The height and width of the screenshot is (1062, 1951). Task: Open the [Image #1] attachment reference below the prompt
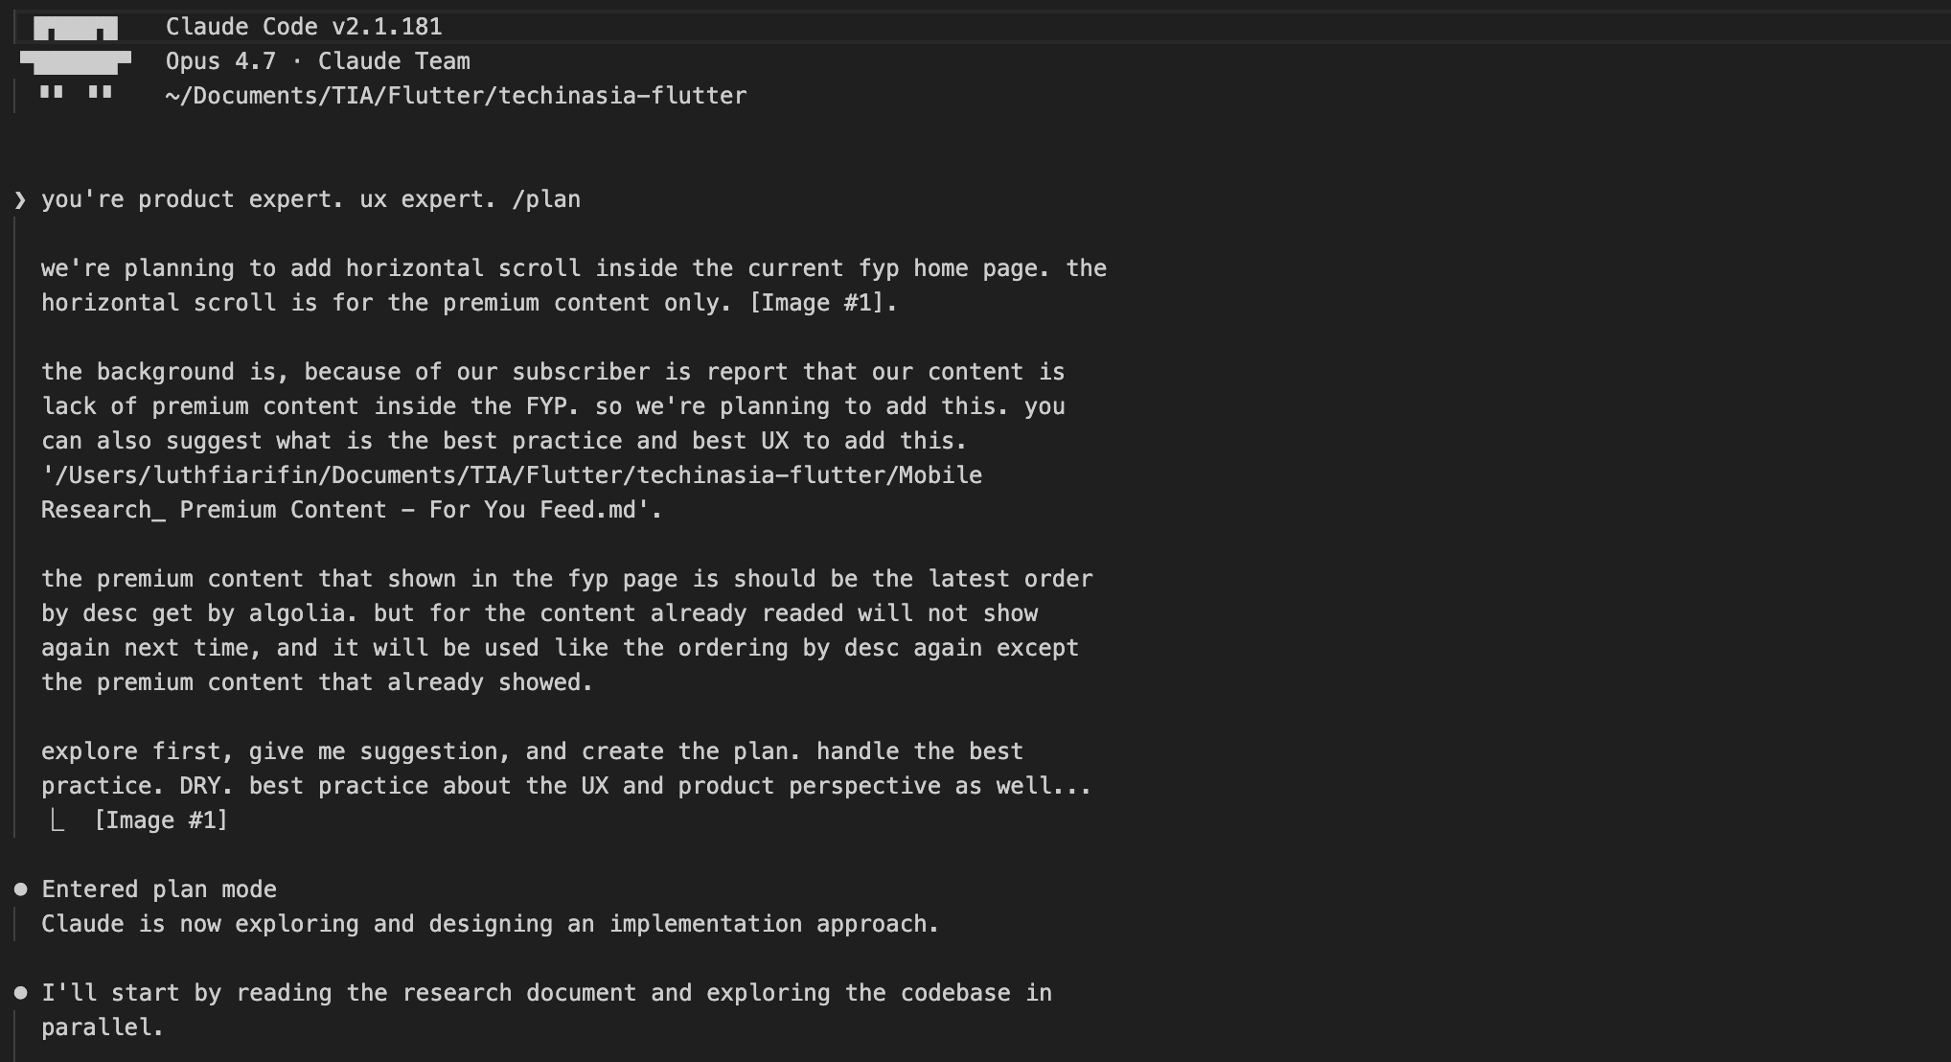click(161, 820)
